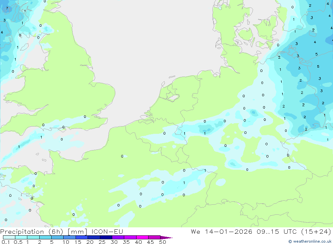
Task: Click the legend scale label '0.5'
Action: 18,242
